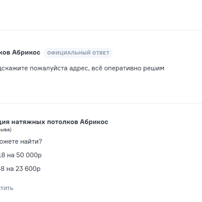Click the Абрикос company name beside the official badge
This screenshot has height=202, width=202.
26,53
